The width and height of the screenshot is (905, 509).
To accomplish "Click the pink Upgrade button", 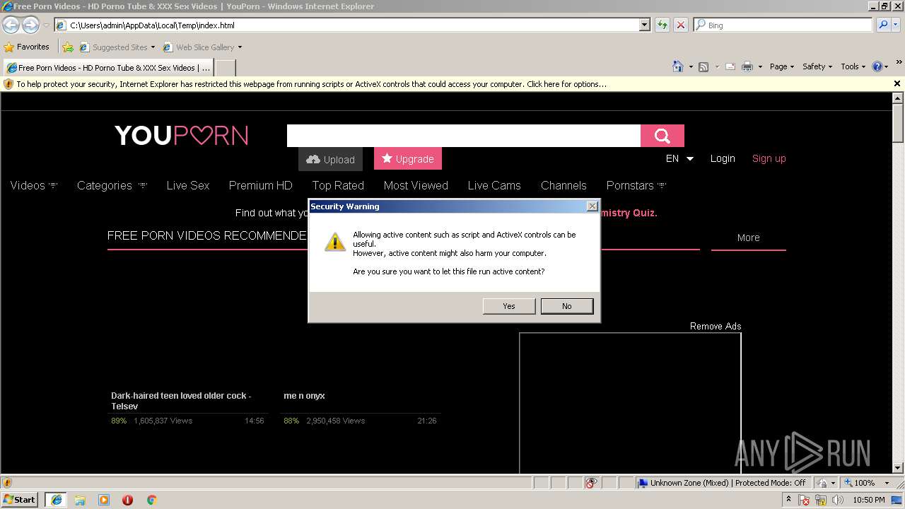I will pos(408,158).
